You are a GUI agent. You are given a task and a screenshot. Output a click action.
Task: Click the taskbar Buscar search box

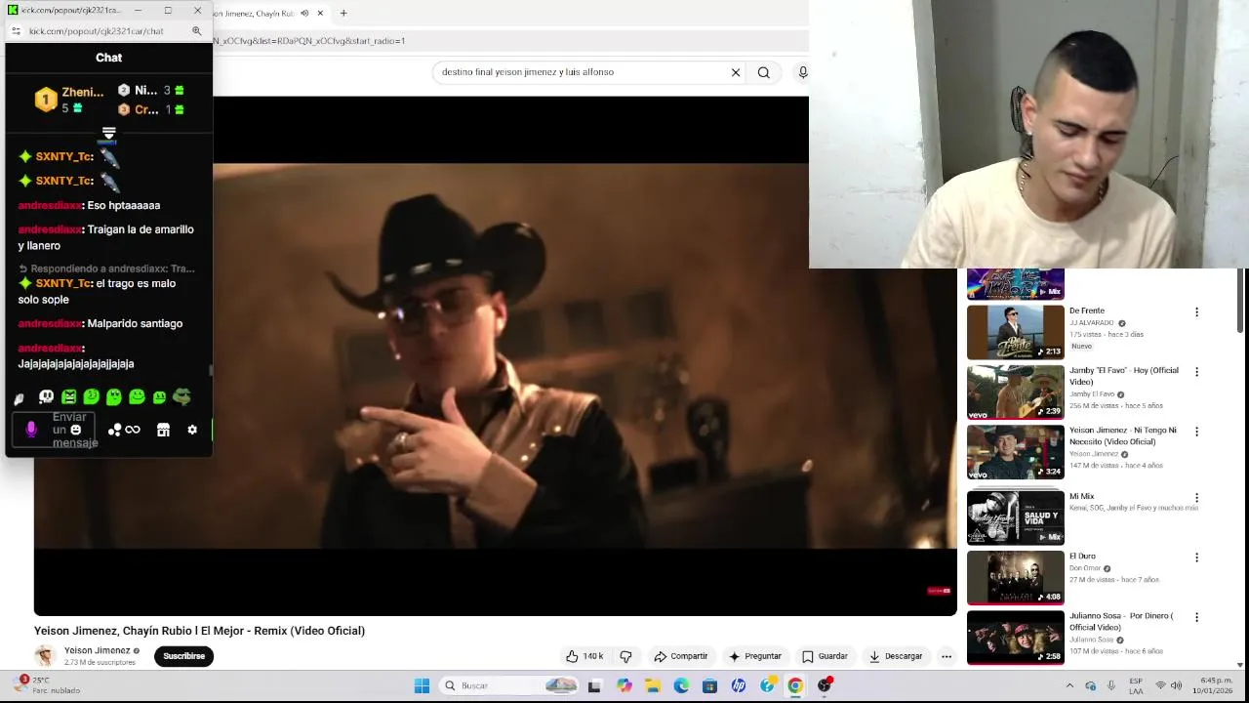coord(509,685)
